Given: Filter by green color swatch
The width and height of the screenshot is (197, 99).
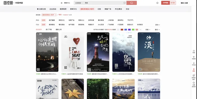Looking at the screenshot, I should tap(133, 30).
